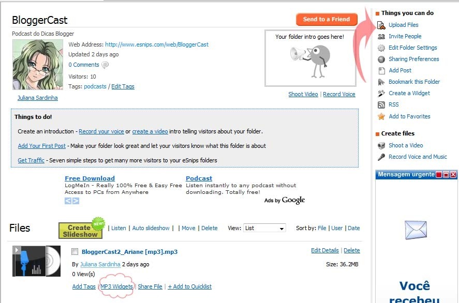Tick the BloggerCast2_Ariane file checkbox
This screenshot has height=303, width=459.
click(x=75, y=251)
